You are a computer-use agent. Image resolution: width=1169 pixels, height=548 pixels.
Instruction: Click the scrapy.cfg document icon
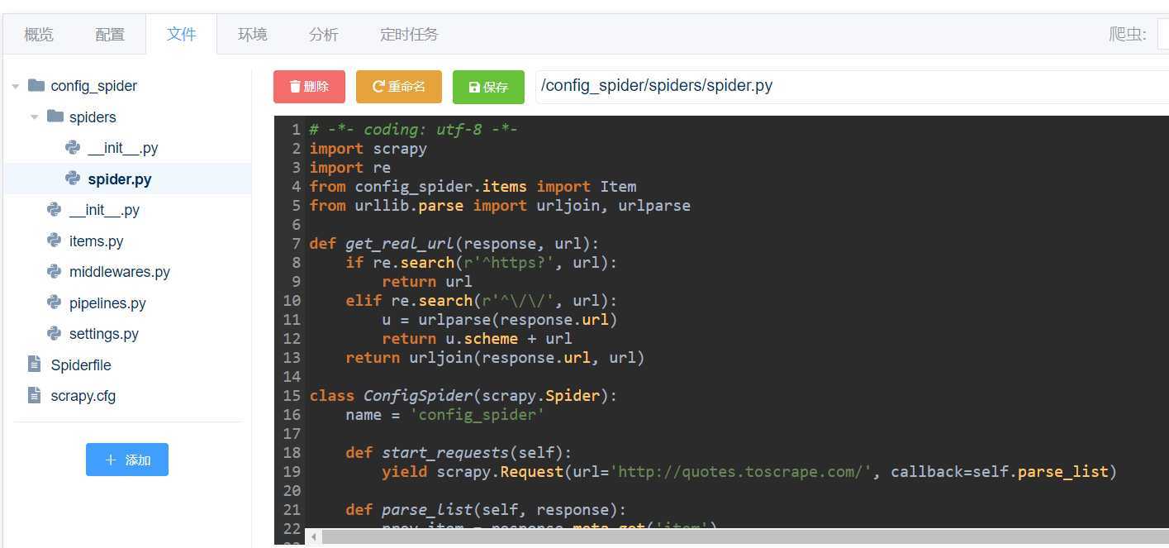tap(34, 395)
